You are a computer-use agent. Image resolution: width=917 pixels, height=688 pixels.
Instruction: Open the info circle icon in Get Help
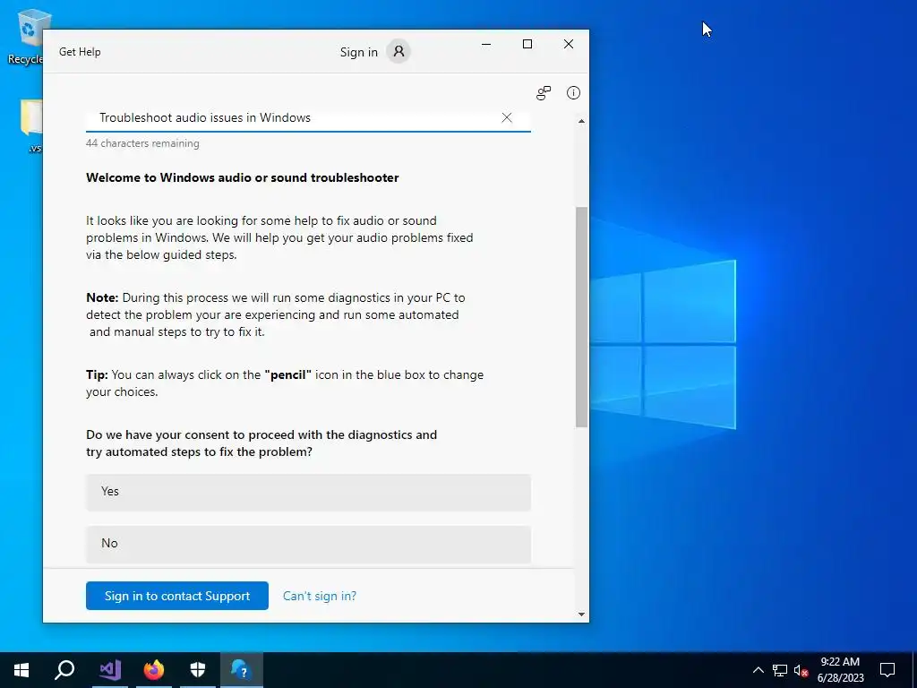573,93
